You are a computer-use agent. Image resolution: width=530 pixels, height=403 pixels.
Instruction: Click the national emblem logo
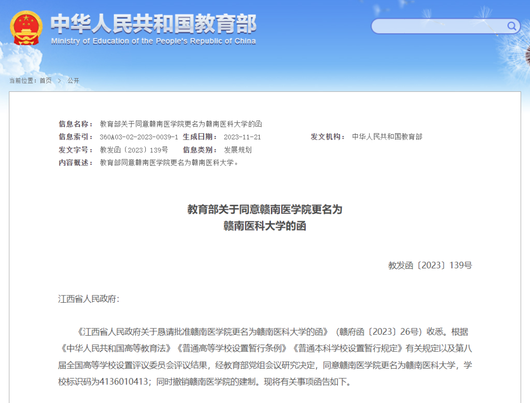pyautogui.click(x=26, y=28)
